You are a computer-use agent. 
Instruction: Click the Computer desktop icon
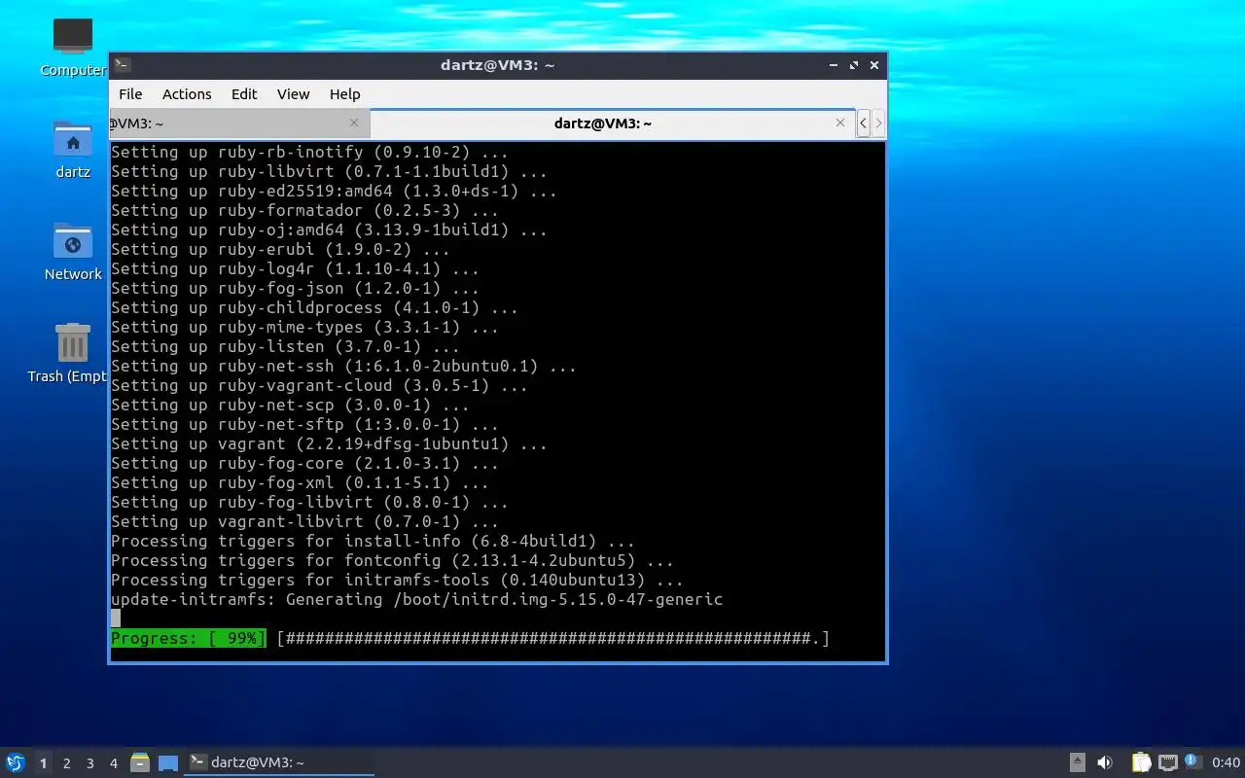point(73,47)
